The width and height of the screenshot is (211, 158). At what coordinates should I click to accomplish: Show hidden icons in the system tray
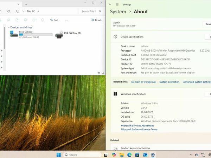[191, 155]
